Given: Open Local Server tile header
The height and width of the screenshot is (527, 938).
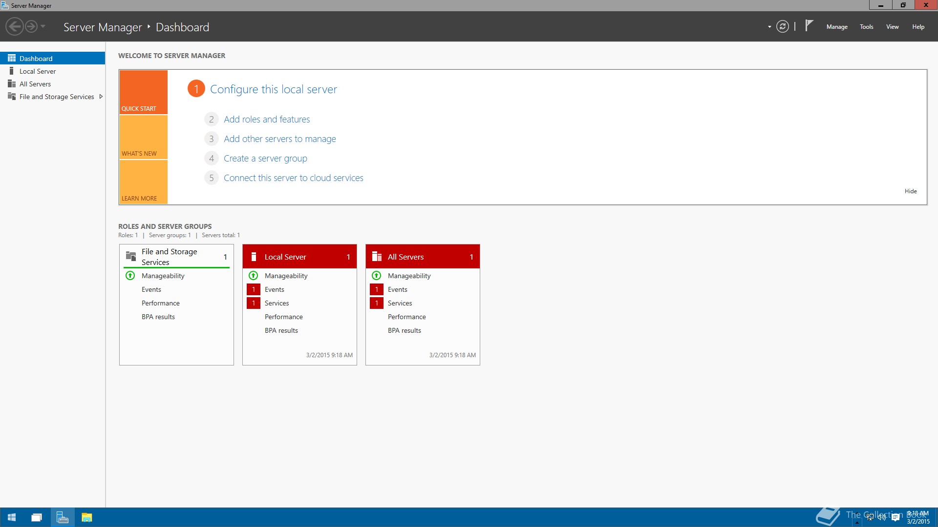Looking at the screenshot, I should pos(299,257).
